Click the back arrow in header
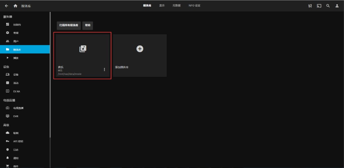344x168 pixels. (7, 6)
